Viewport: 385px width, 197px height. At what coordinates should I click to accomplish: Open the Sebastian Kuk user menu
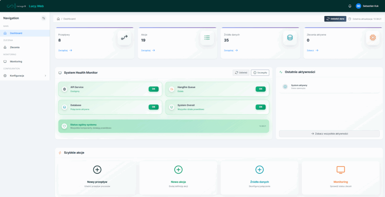[x=367, y=6]
